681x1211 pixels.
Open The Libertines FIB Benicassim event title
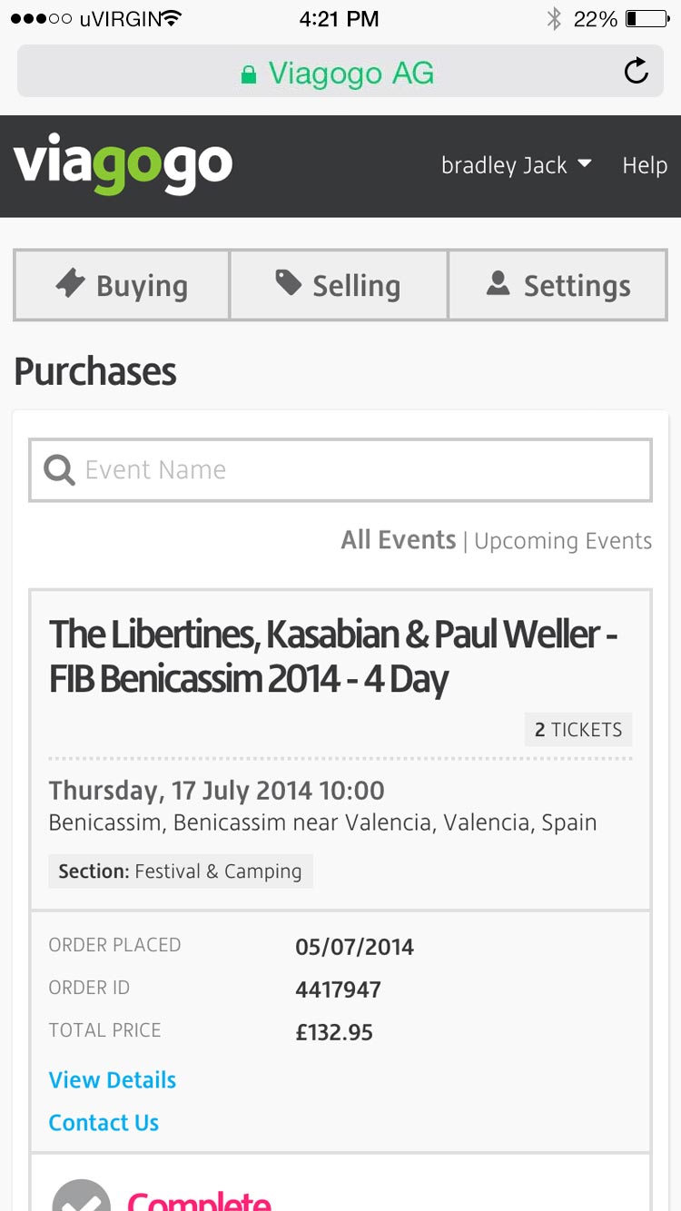332,656
